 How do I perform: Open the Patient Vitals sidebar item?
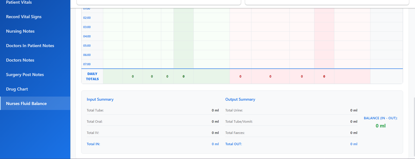point(19,2)
